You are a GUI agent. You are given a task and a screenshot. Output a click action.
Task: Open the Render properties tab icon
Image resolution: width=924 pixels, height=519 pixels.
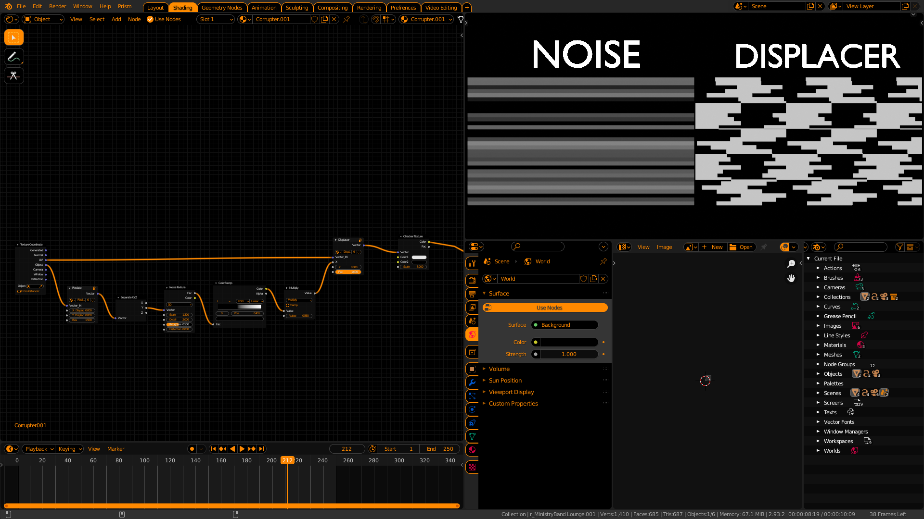click(x=472, y=281)
